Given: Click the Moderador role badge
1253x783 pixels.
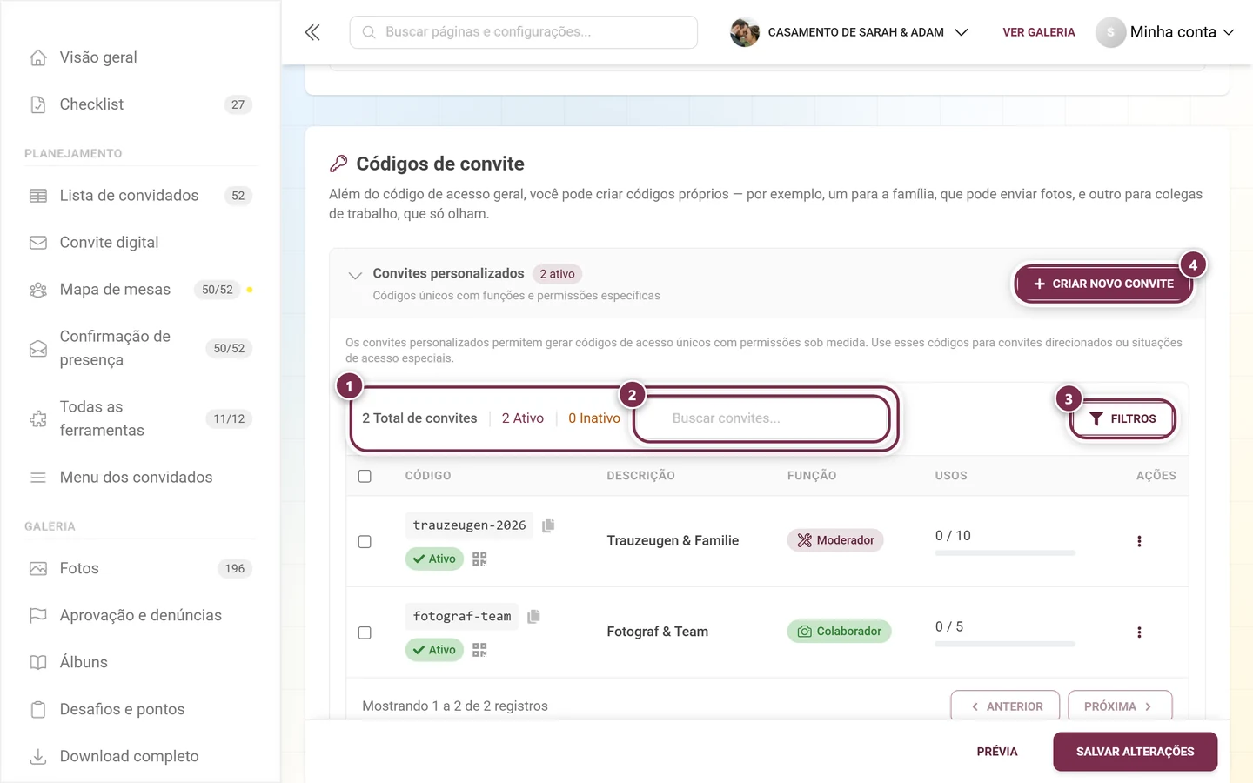Looking at the screenshot, I should click(x=835, y=540).
